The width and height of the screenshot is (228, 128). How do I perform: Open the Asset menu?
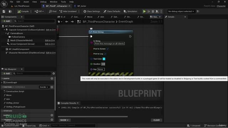point(26,2)
